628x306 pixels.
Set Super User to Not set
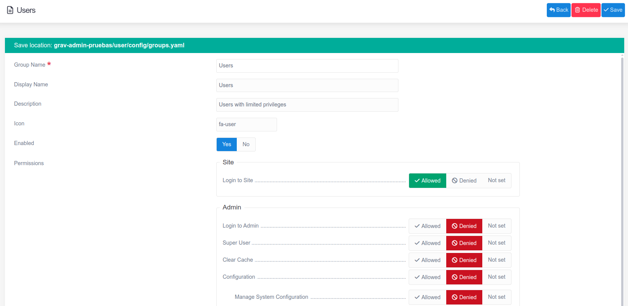(496, 243)
